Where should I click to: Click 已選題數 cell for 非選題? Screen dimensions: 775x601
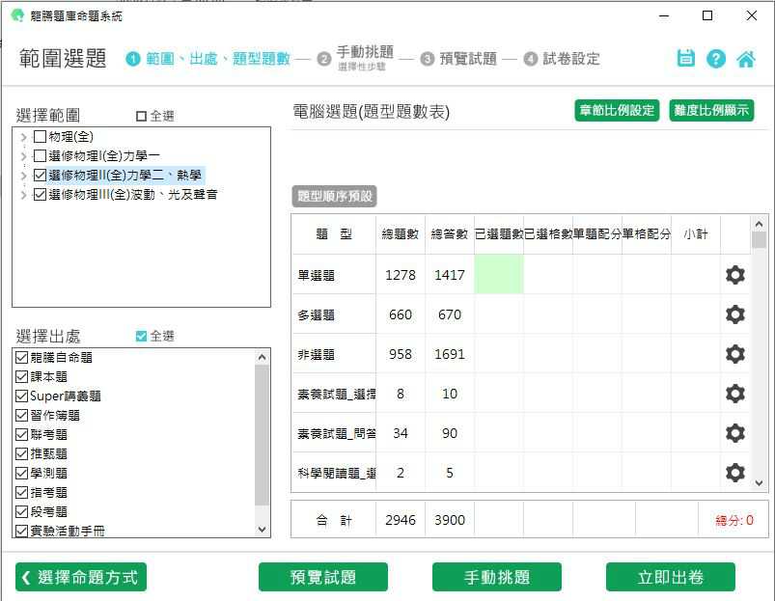[499, 354]
